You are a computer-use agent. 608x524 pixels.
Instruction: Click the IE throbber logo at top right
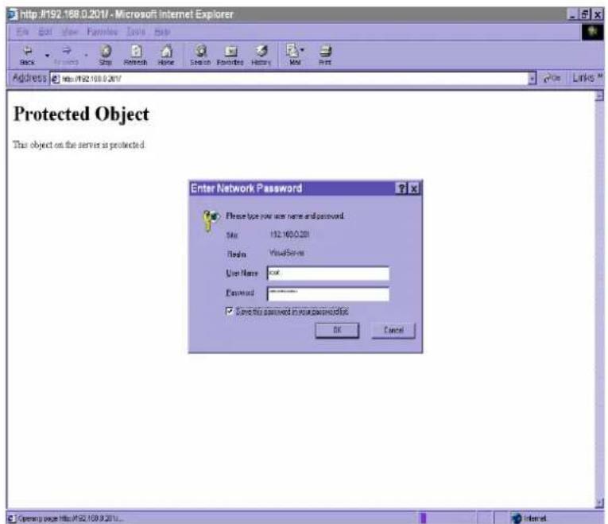click(592, 32)
